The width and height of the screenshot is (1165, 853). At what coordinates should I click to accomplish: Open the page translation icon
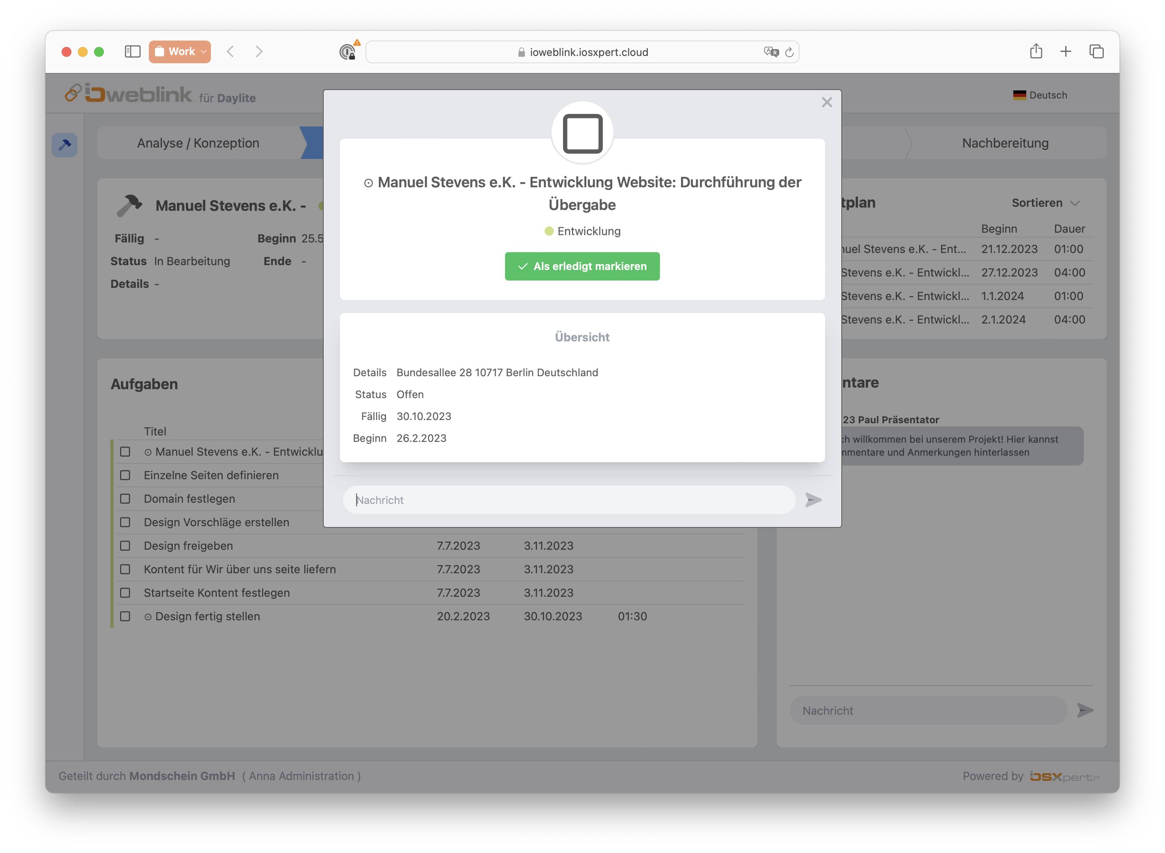coord(771,51)
